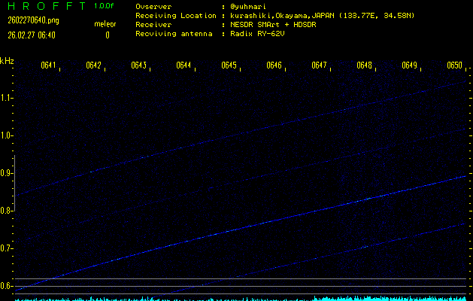The width and height of the screenshot is (473, 301).
Task: Click the meteor count value 0
Action: pyautogui.click(x=107, y=35)
